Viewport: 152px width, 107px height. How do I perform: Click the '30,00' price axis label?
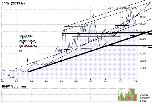pyautogui.click(x=143, y=39)
